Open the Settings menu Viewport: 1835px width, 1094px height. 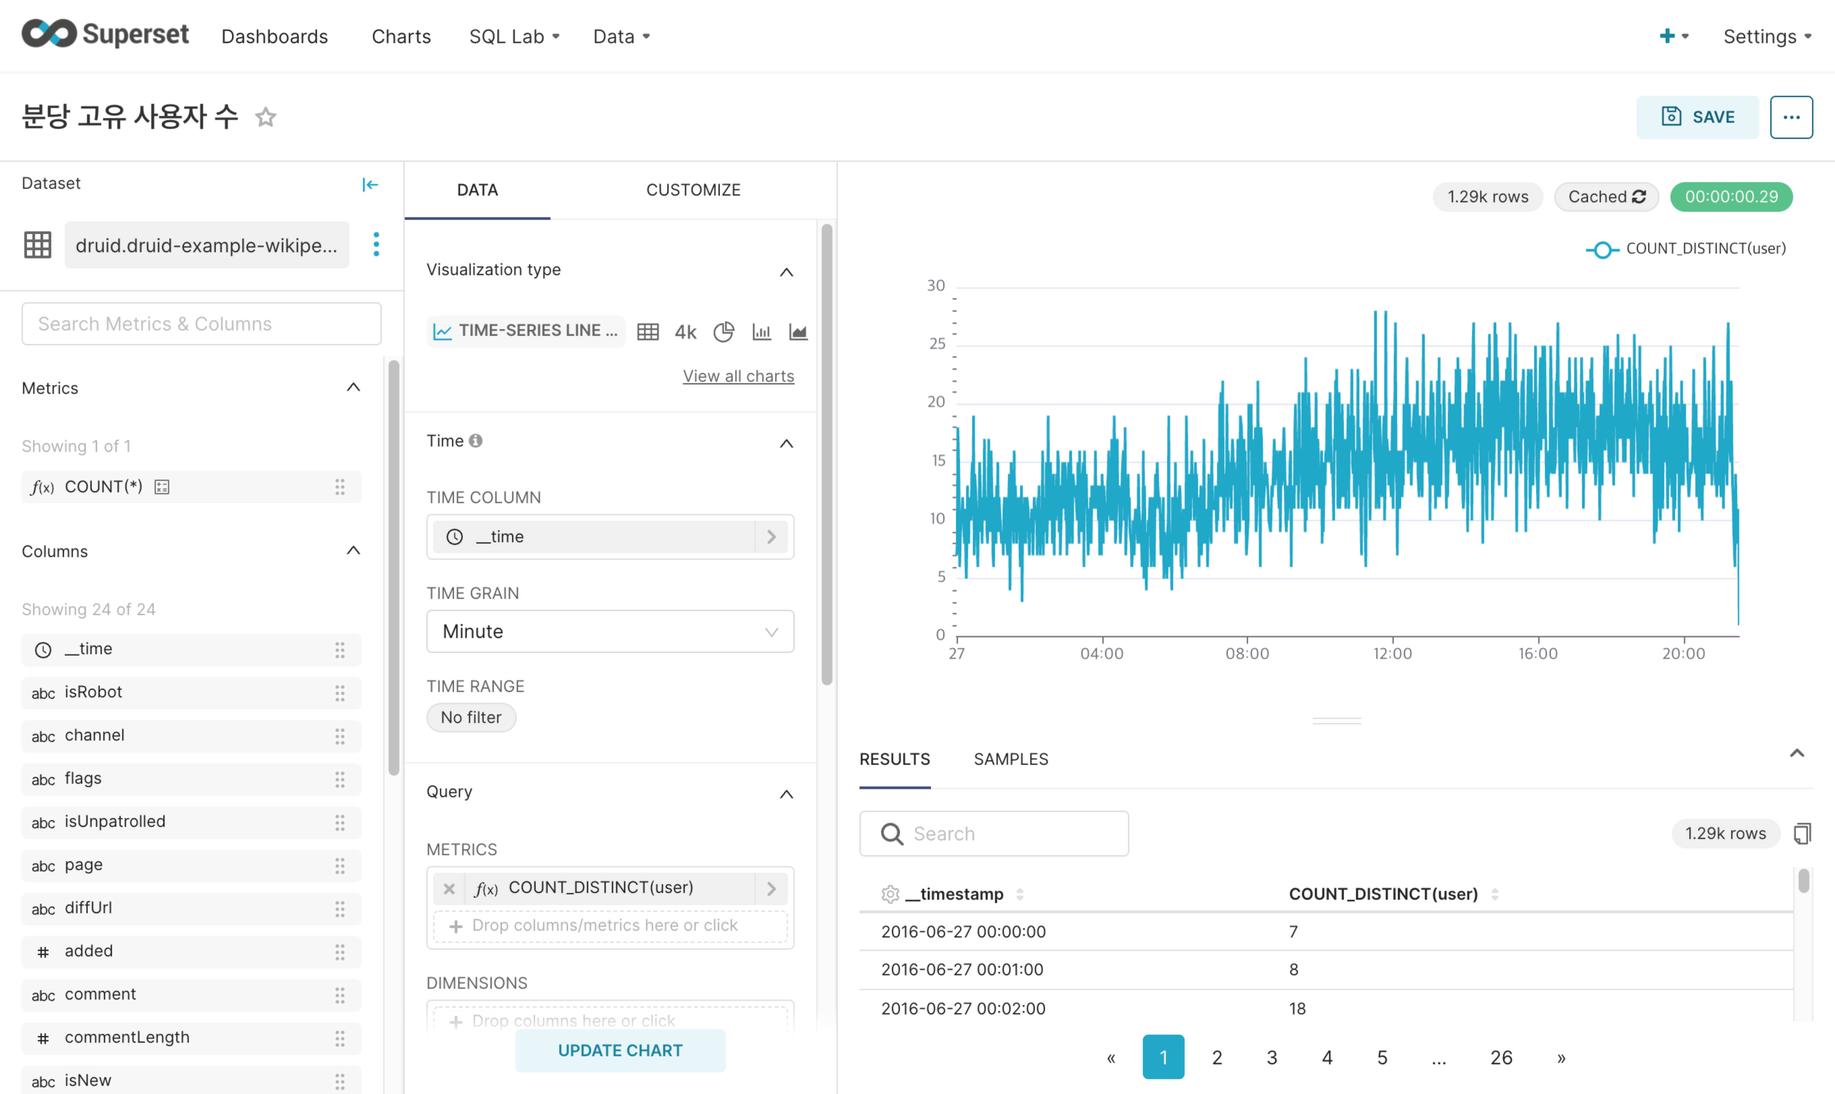coord(1767,36)
